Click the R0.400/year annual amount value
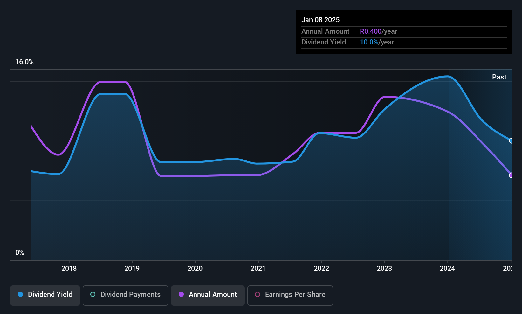This screenshot has width=522, height=314. (x=379, y=31)
